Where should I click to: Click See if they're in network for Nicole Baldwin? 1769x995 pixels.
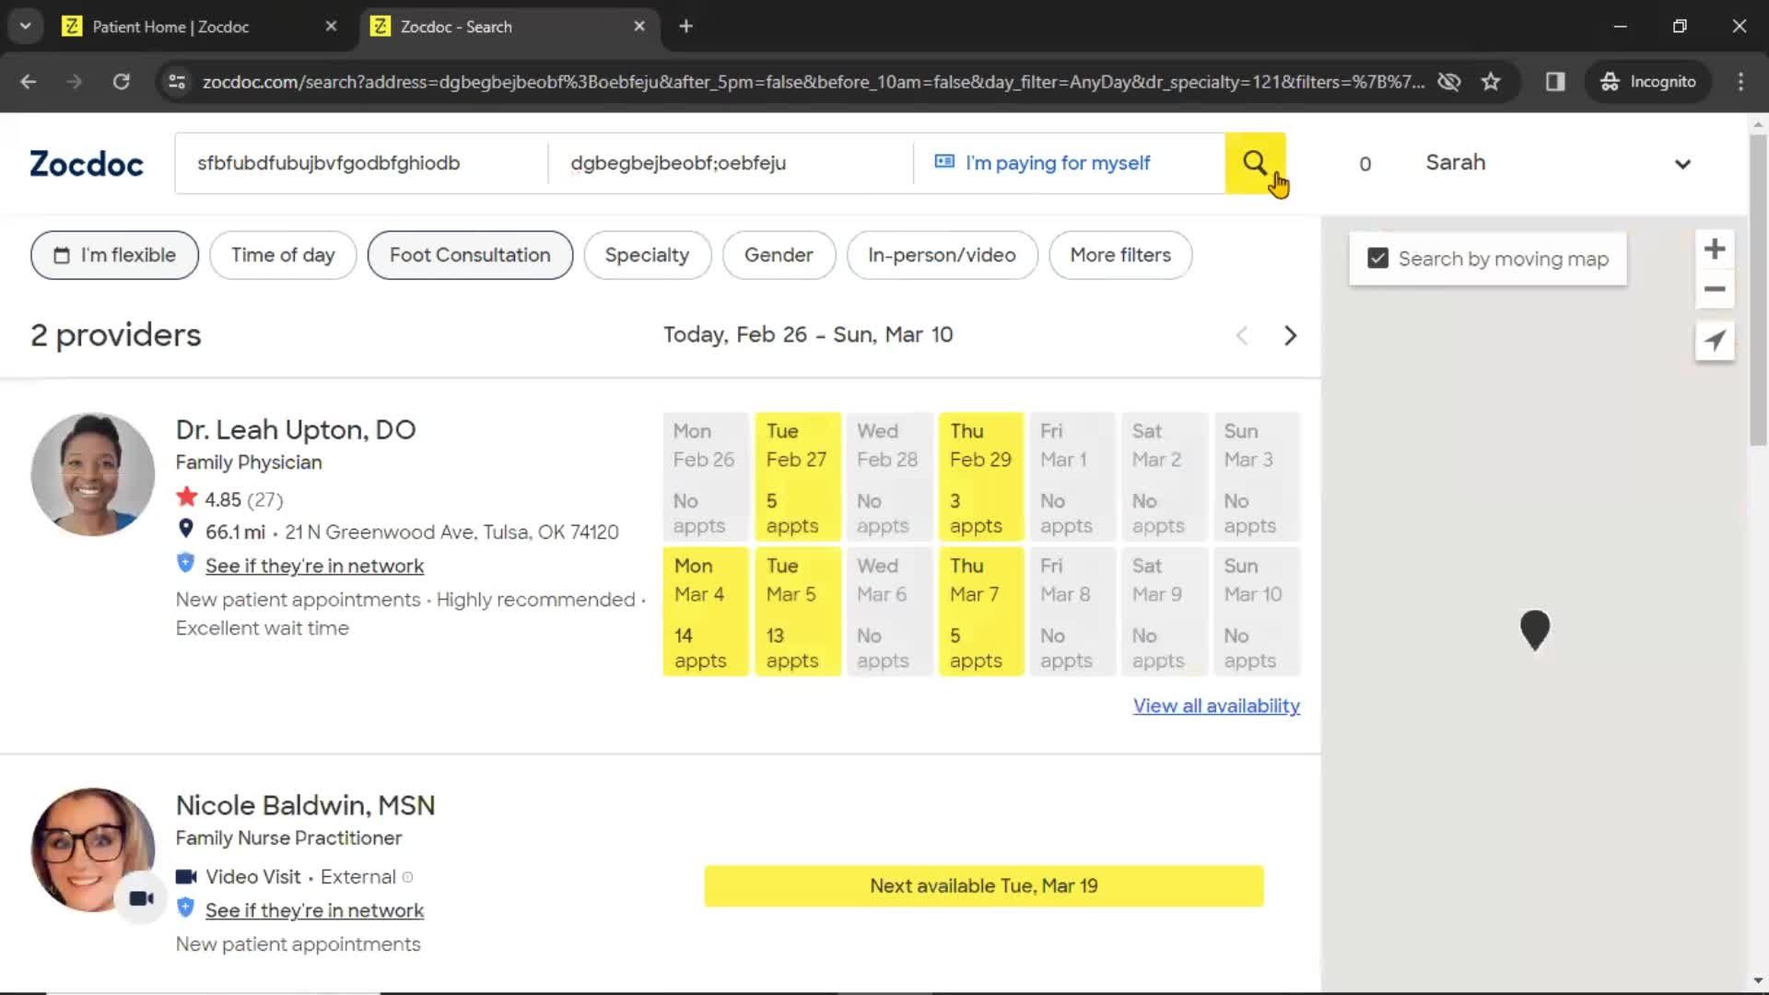click(314, 910)
